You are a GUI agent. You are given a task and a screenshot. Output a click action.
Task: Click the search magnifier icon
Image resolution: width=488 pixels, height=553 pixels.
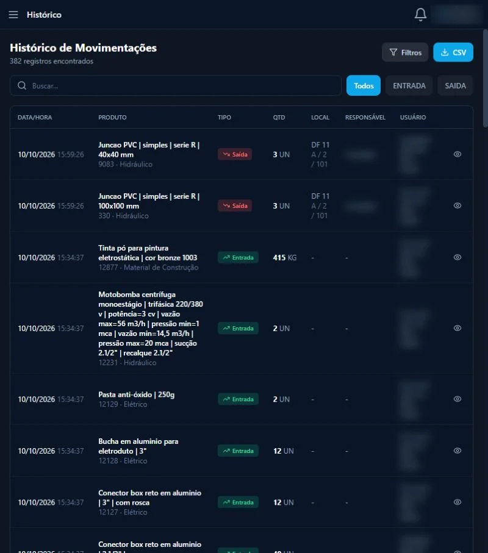point(22,85)
